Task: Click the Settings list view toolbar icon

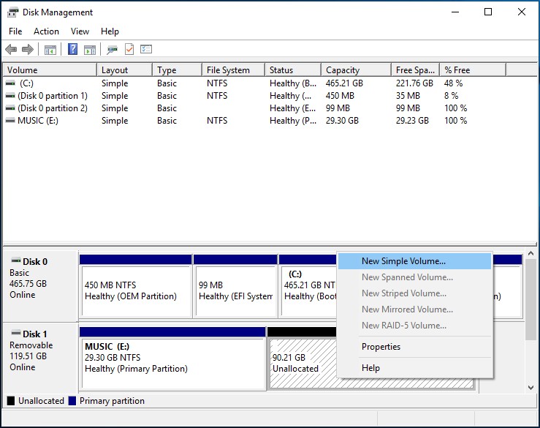Action: click(146, 49)
